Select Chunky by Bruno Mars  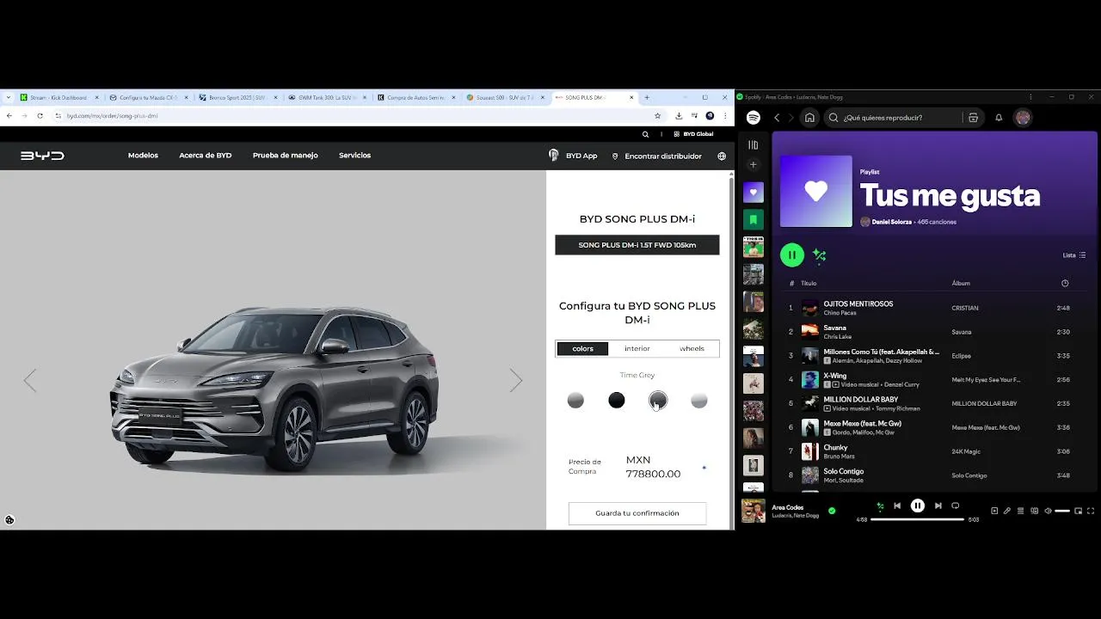[934, 451]
